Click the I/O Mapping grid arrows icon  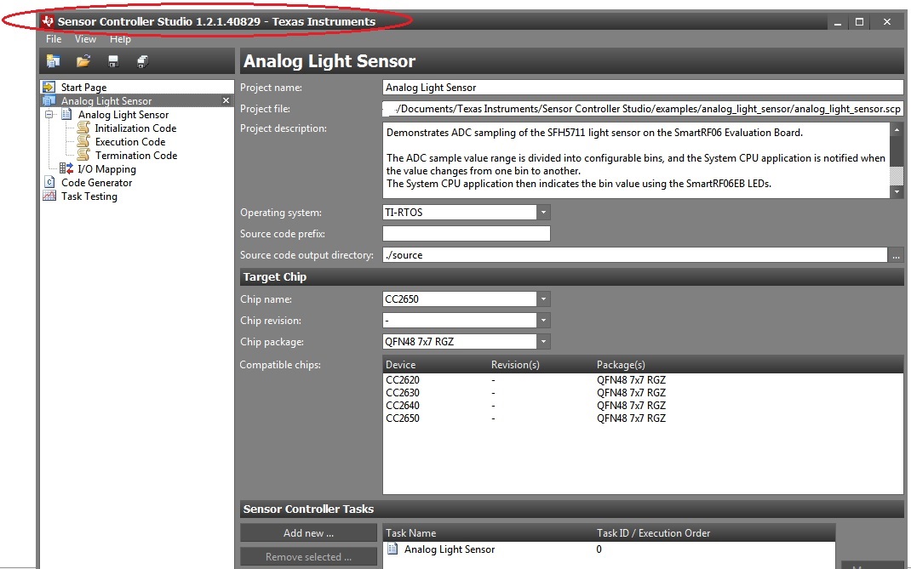66,169
